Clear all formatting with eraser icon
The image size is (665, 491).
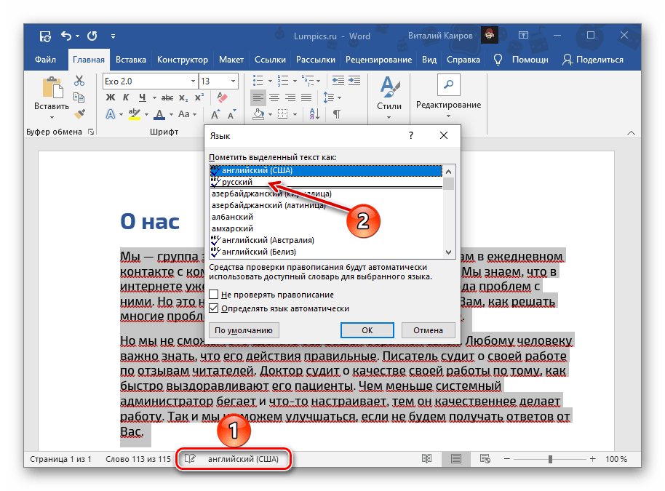point(222,97)
